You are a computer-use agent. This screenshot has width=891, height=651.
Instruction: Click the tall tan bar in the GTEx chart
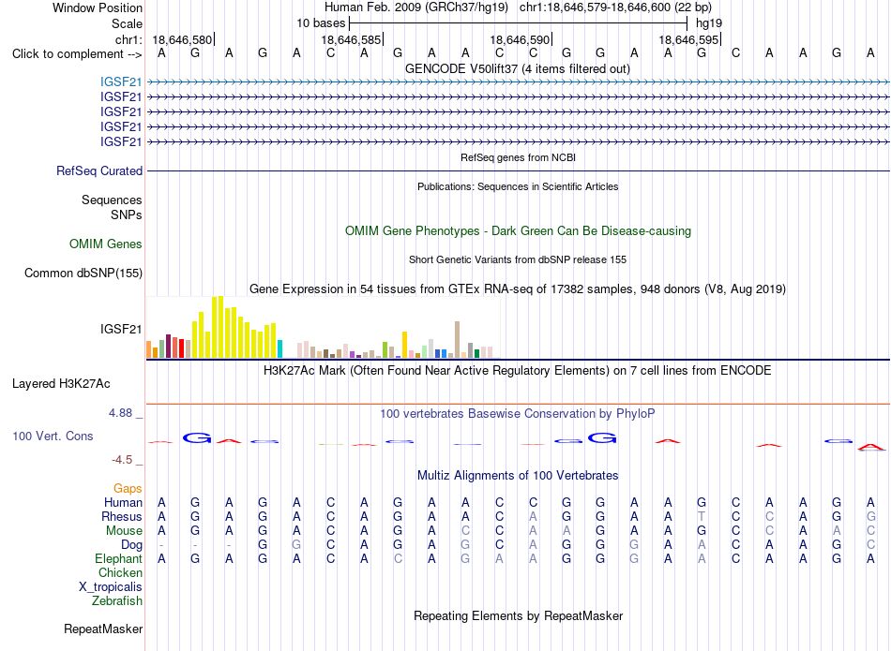[457, 339]
